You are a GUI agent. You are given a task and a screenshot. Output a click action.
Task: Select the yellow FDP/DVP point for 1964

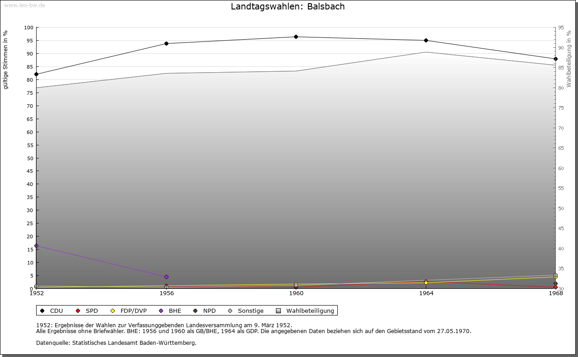click(x=426, y=283)
